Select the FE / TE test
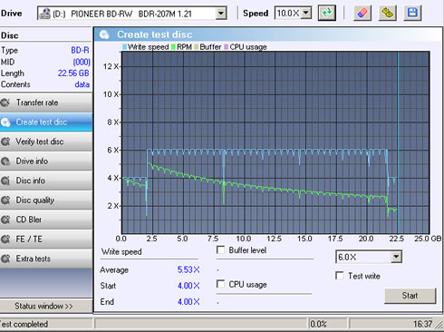 coord(46,239)
